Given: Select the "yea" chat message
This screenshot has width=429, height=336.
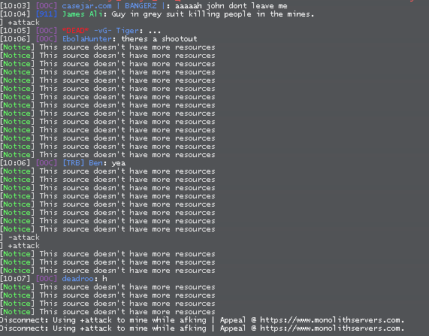Looking at the screenshot, I should tap(119, 163).
